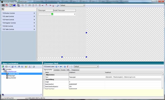Click the blue undo arrow icon
This screenshot has width=165, height=100.
[x=15, y=66]
